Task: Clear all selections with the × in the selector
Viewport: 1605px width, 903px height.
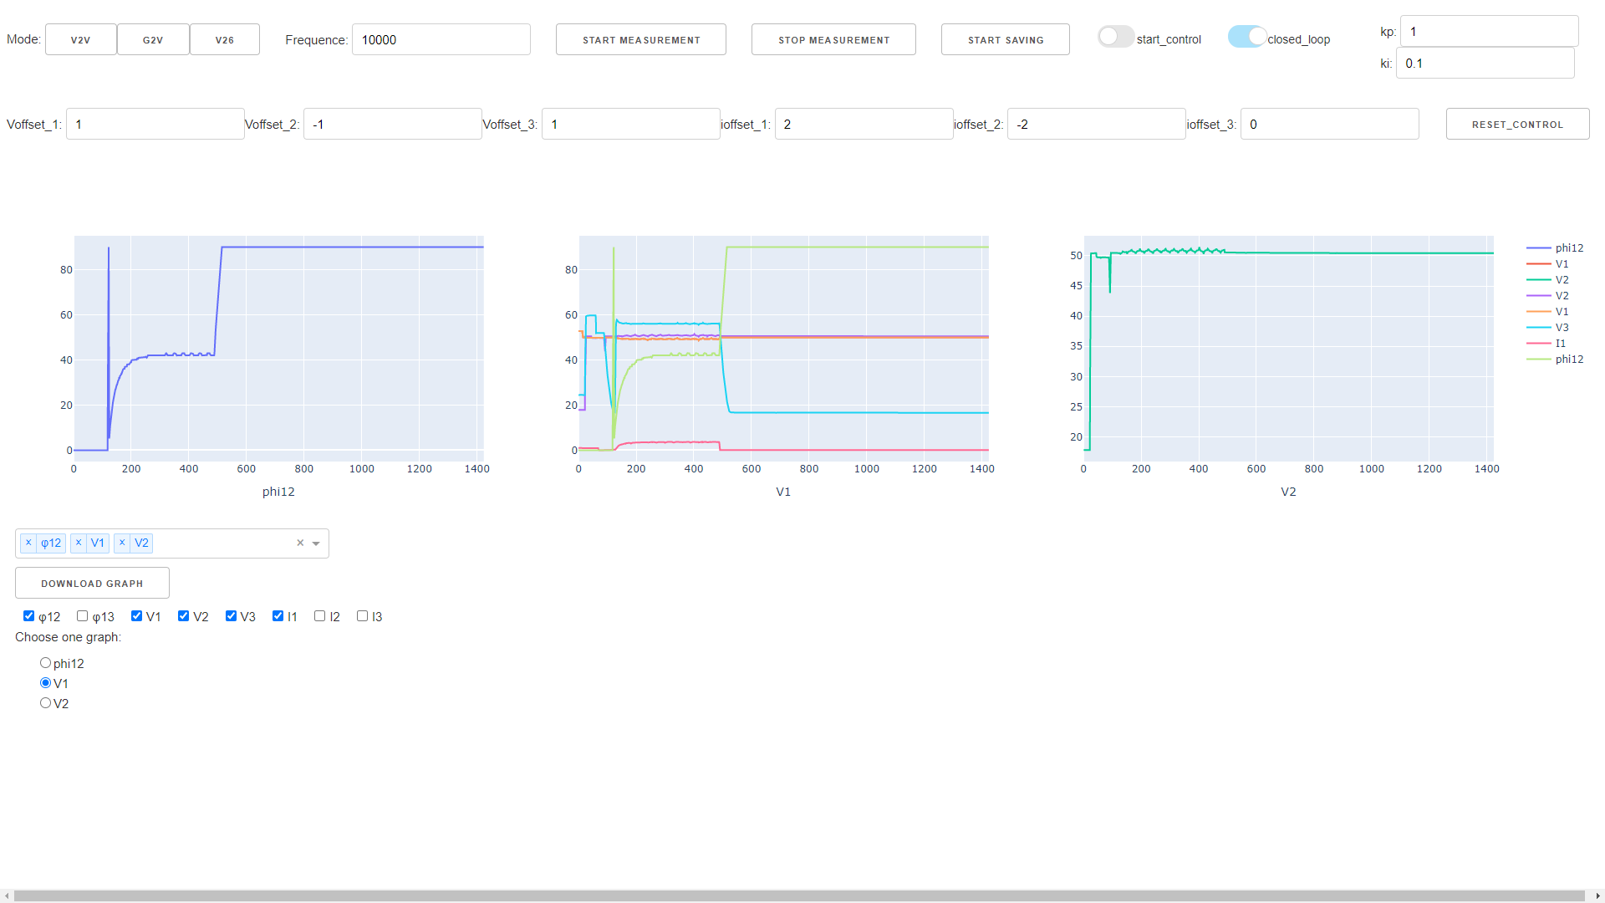Action: coord(299,543)
